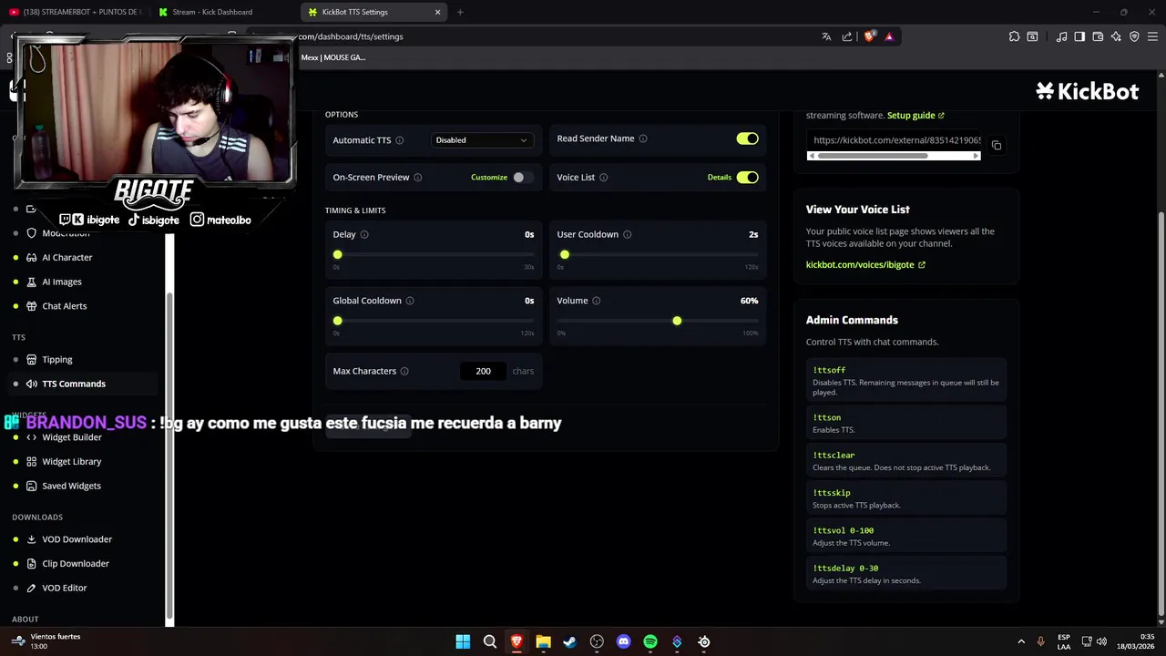
Task: Click the Widget Builder code icon
Action: click(31, 437)
